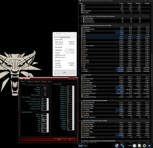The height and width of the screenshot is (148, 153).
Task: Click the network connection icon in HWiNFO toolbar
Action: click(x=122, y=146)
